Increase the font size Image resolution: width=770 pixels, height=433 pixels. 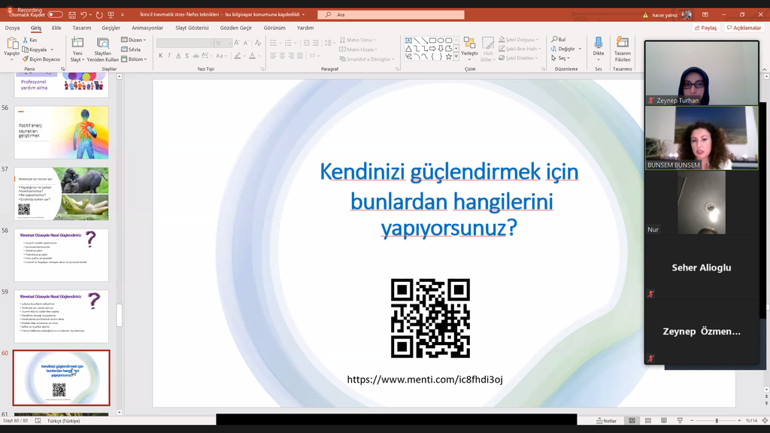pyautogui.click(x=237, y=43)
